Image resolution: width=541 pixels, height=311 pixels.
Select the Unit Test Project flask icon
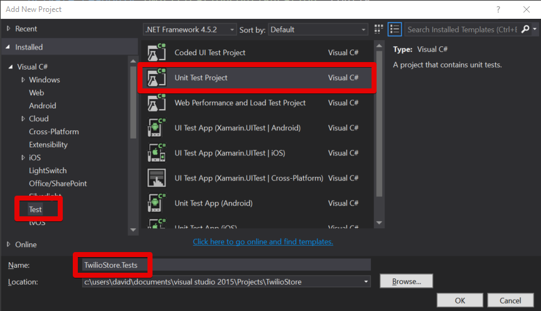156,78
